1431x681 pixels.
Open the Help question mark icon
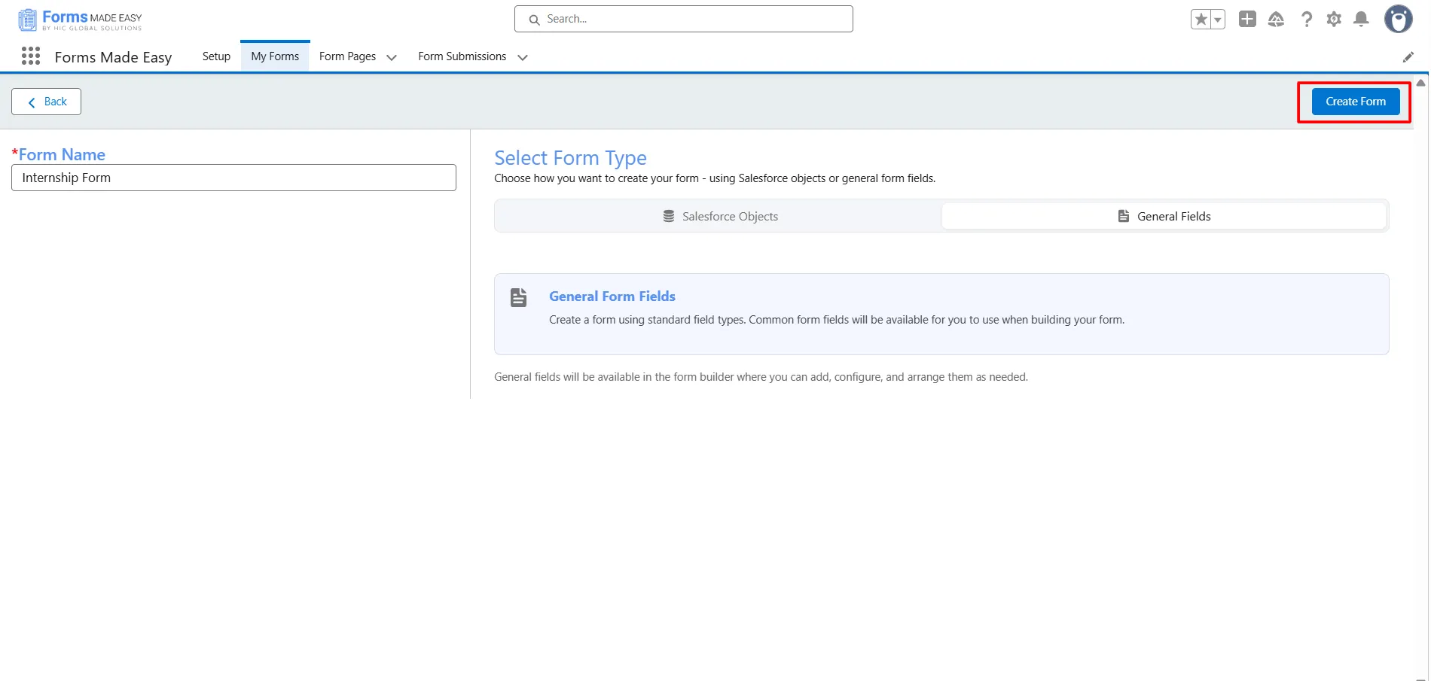click(x=1307, y=20)
